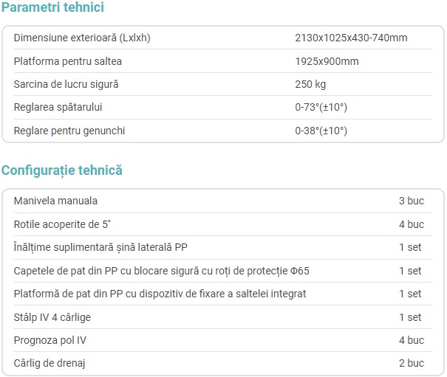
Task: Select the 250 kg value
Action: 310,84
